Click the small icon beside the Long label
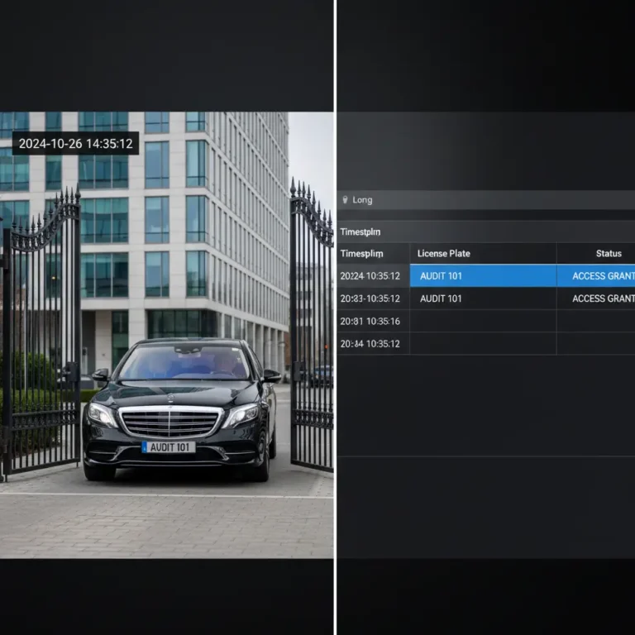Viewport: 635px width, 635px height. tap(345, 200)
